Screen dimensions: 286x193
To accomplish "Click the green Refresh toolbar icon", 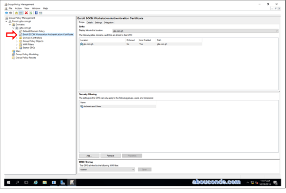I will tap(30, 13).
